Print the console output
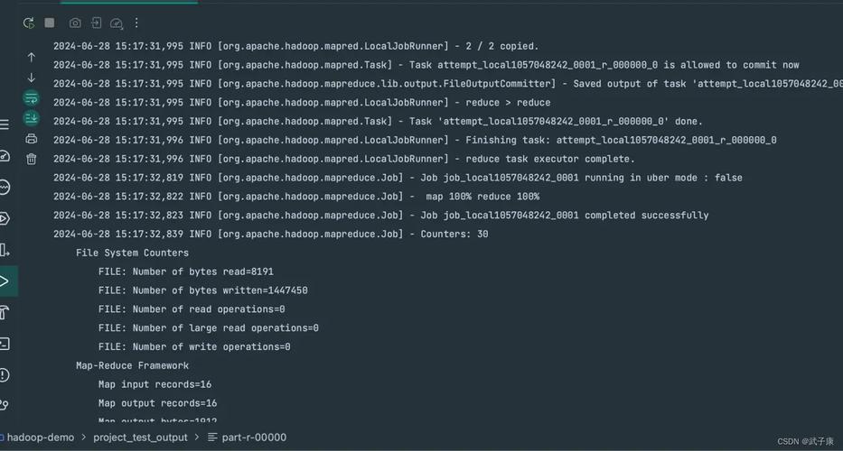The height and width of the screenshot is (451, 843). pyautogui.click(x=32, y=138)
